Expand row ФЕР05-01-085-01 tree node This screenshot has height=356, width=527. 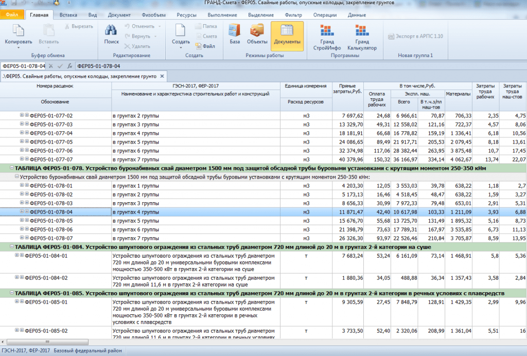point(17,301)
